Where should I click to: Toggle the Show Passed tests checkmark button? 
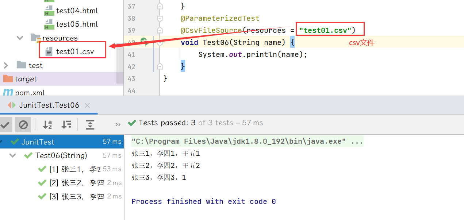[5, 125]
